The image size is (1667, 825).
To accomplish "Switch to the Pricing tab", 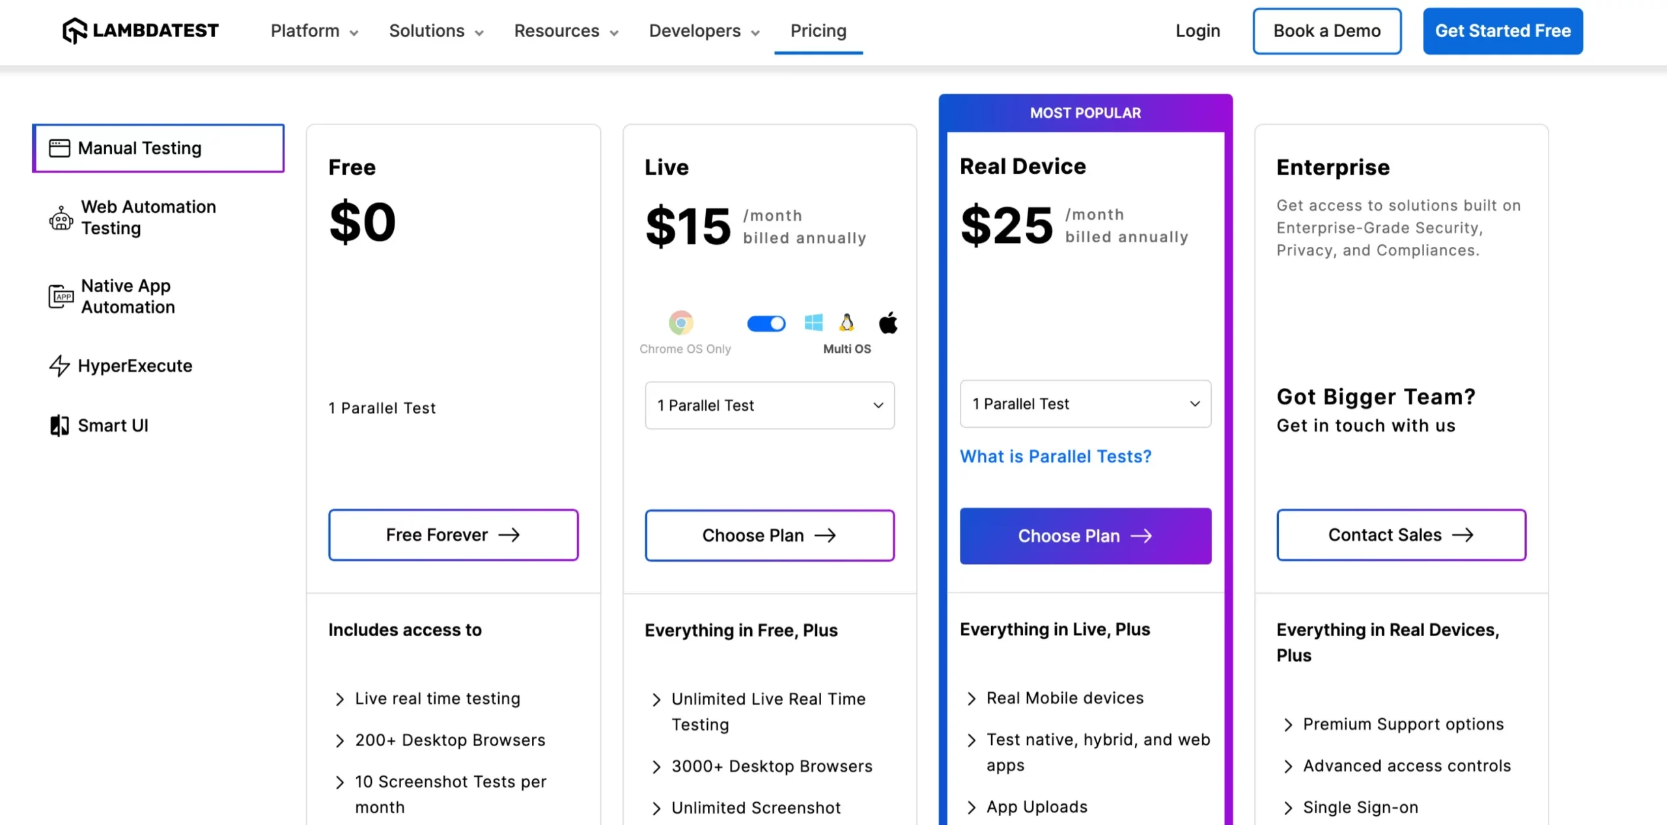I will click(818, 31).
